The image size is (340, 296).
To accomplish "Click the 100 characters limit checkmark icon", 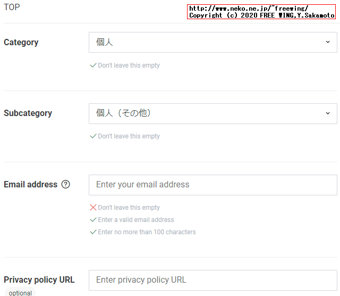I will click(93, 232).
